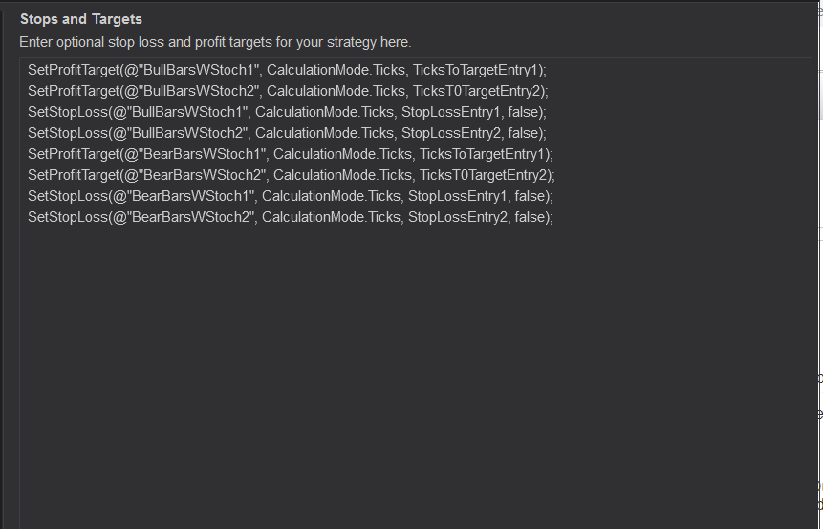The image size is (823, 529).
Task: Click the BullBarsWStoch2 SetStopLoss code line
Action: [x=287, y=133]
